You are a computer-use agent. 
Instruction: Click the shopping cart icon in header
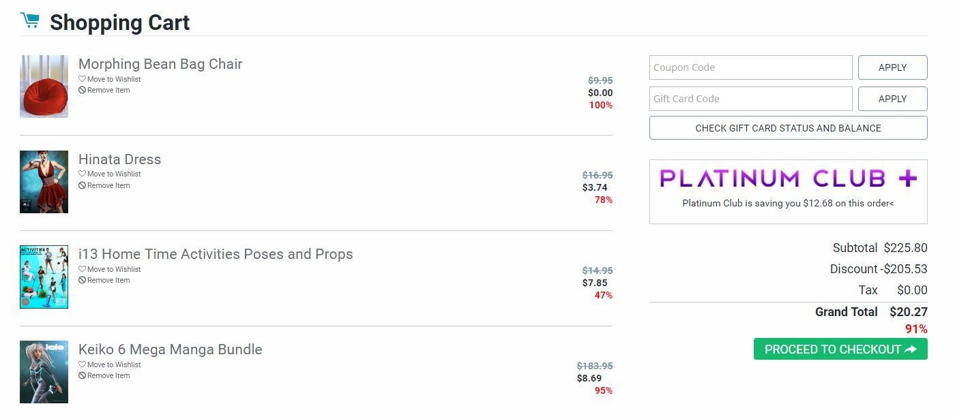click(x=29, y=21)
